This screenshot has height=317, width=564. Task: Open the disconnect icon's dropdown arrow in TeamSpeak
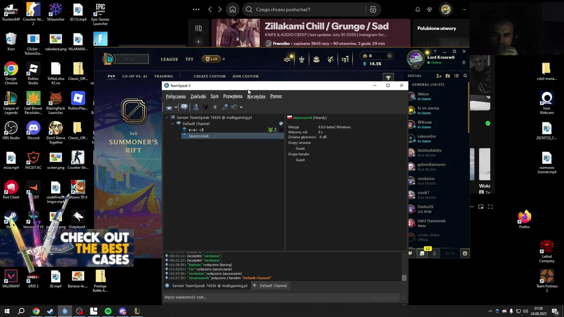pyautogui.click(x=176, y=107)
